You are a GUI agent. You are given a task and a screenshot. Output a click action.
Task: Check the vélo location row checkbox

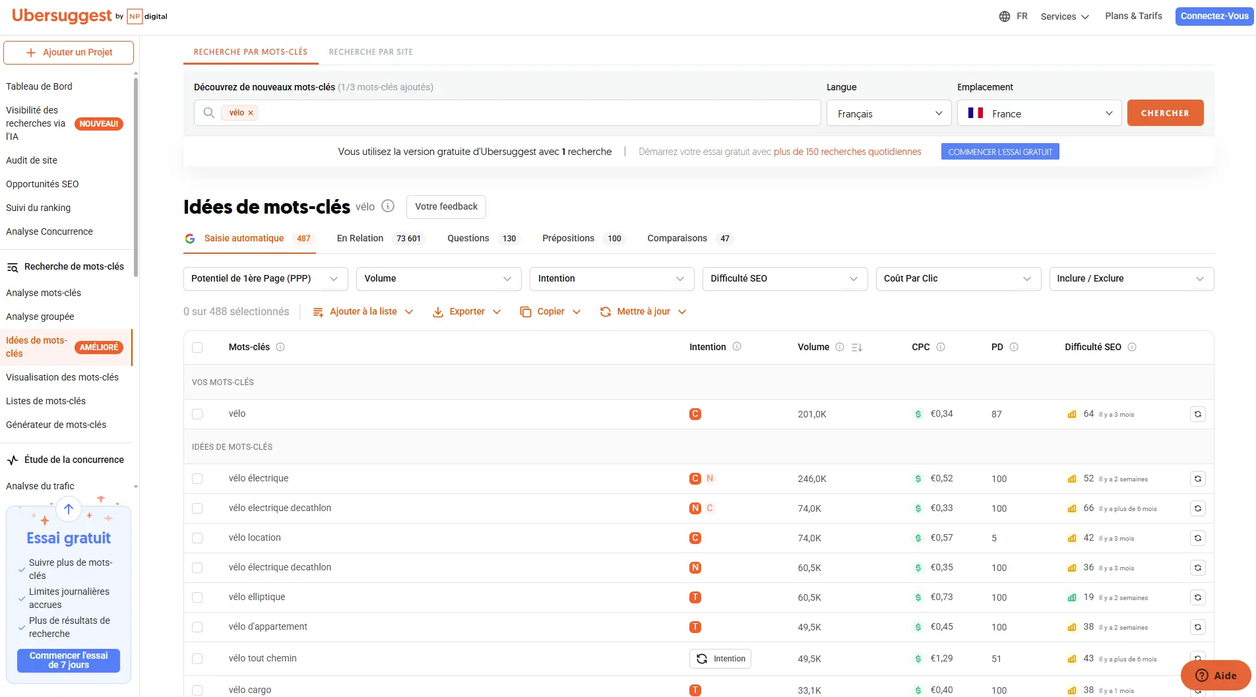pos(197,538)
